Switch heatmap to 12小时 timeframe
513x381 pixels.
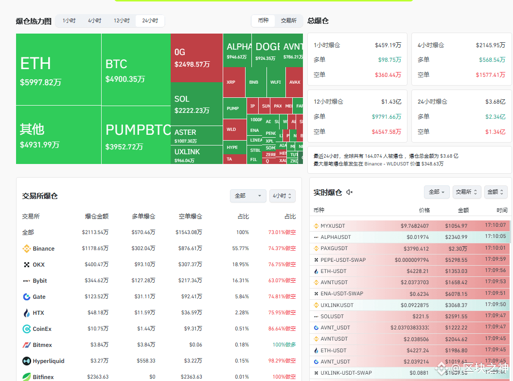coord(122,20)
